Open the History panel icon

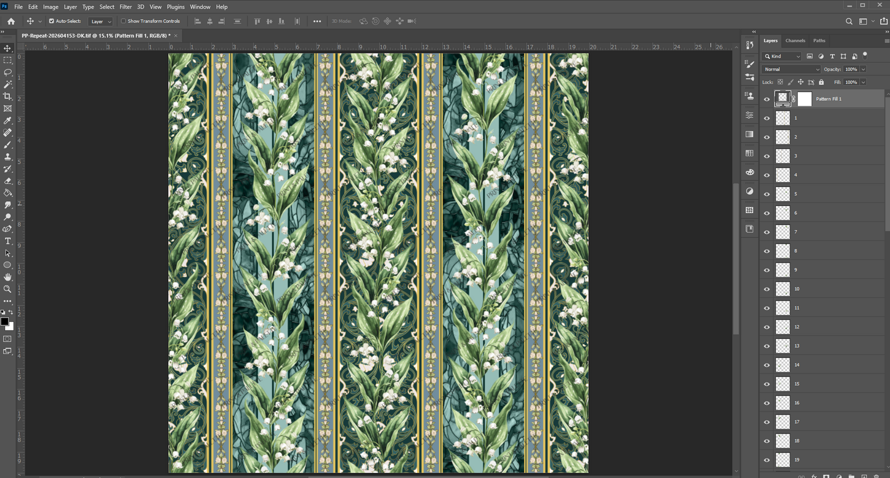coord(750,44)
